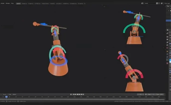Switch to the Compositing workspace tab
Viewport: 171px width, 105px height.
click(x=73, y=4)
